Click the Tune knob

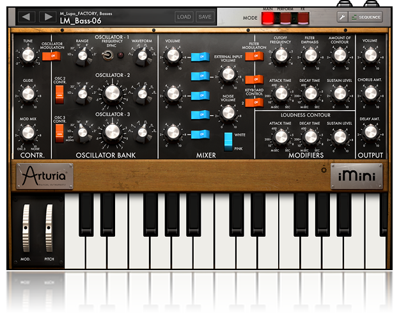tap(28, 55)
